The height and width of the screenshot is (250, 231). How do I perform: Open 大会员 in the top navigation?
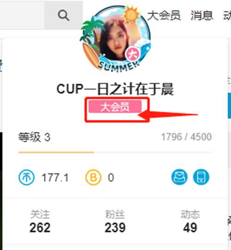click(x=164, y=15)
